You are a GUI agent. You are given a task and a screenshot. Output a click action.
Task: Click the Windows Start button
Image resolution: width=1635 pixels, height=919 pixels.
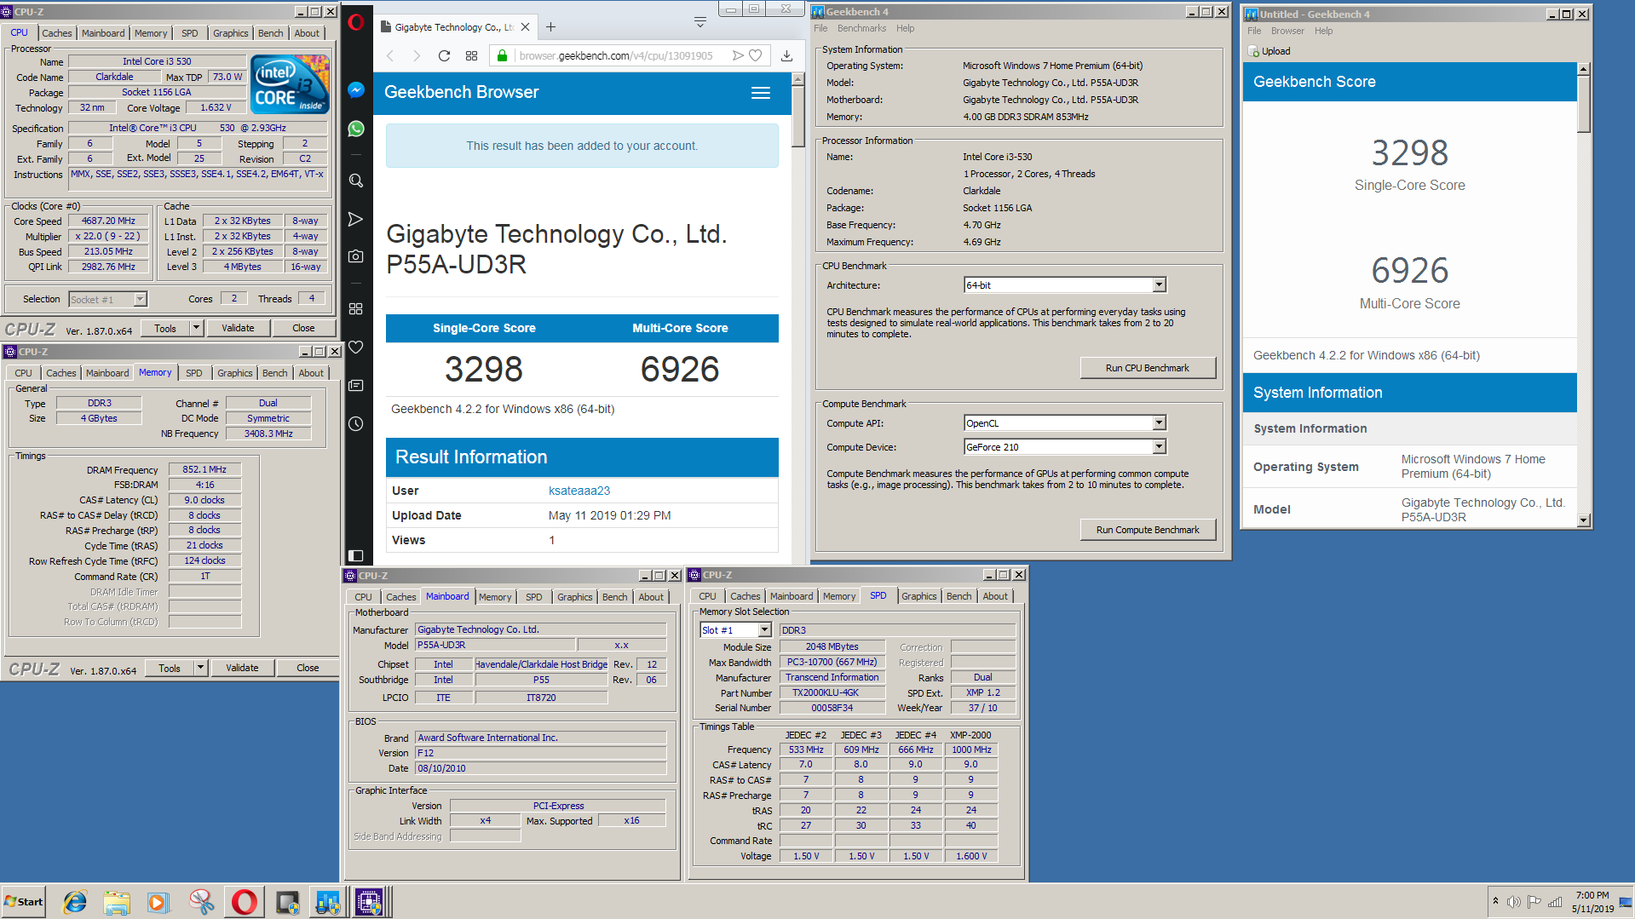point(24,902)
